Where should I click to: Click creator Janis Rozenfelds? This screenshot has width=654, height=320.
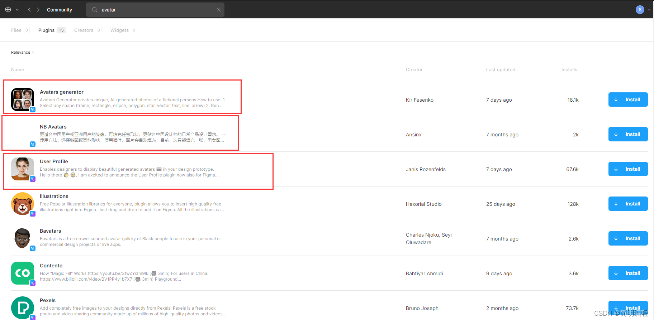pyautogui.click(x=426, y=169)
